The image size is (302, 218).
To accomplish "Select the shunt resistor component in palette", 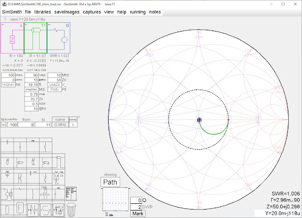I will (x=33, y=193).
